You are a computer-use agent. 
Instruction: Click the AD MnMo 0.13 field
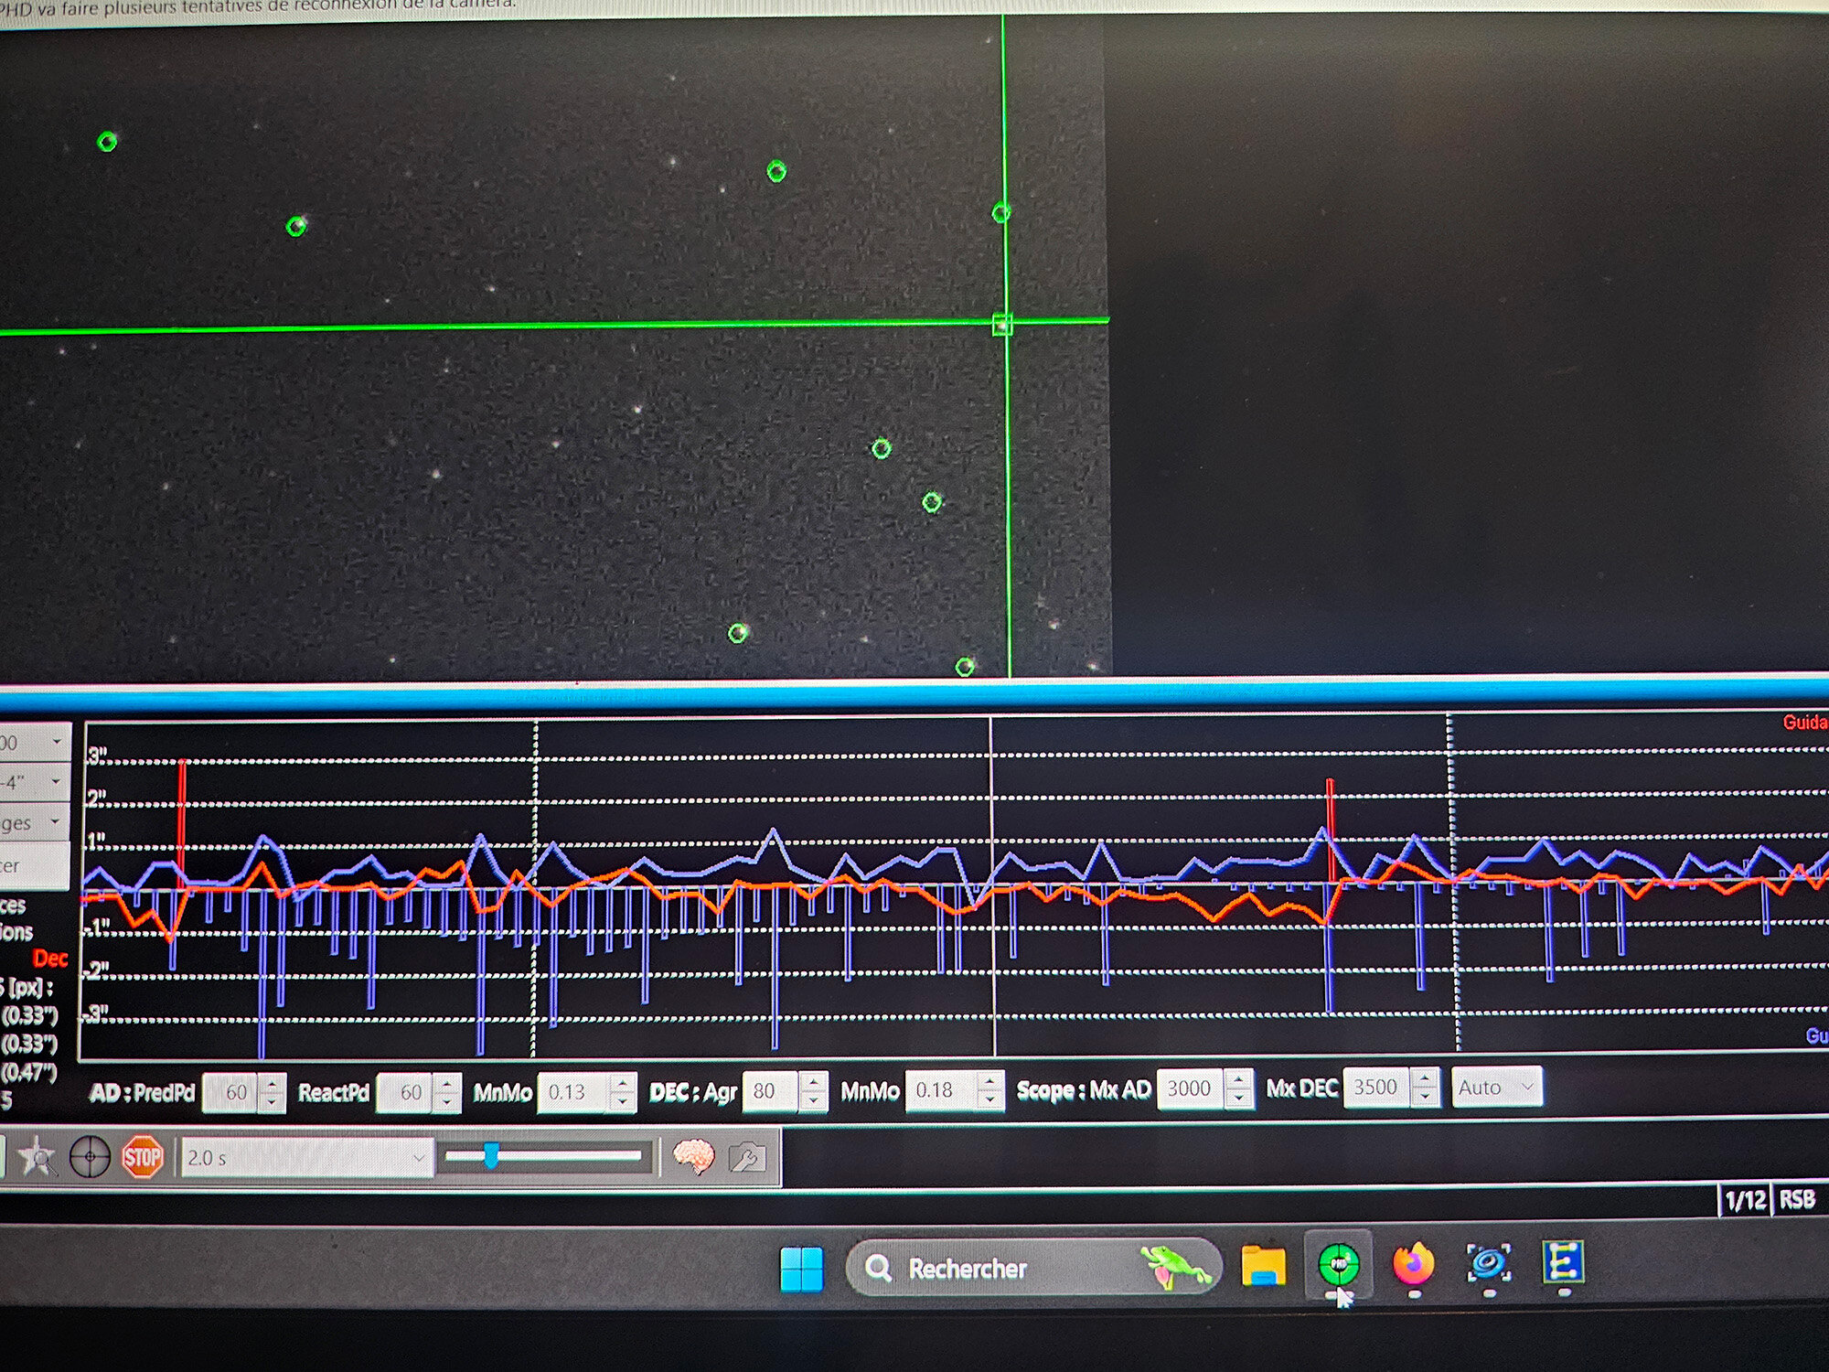(x=572, y=1092)
